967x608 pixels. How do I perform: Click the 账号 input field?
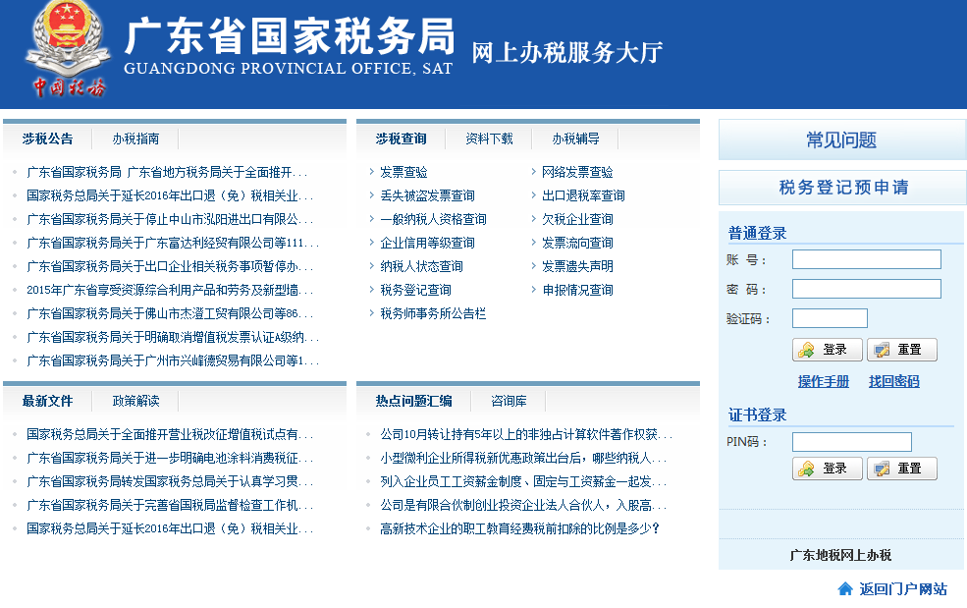(x=867, y=259)
